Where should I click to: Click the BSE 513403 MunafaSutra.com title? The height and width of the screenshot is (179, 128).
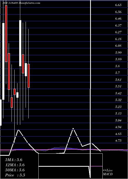[x=21, y=3]
